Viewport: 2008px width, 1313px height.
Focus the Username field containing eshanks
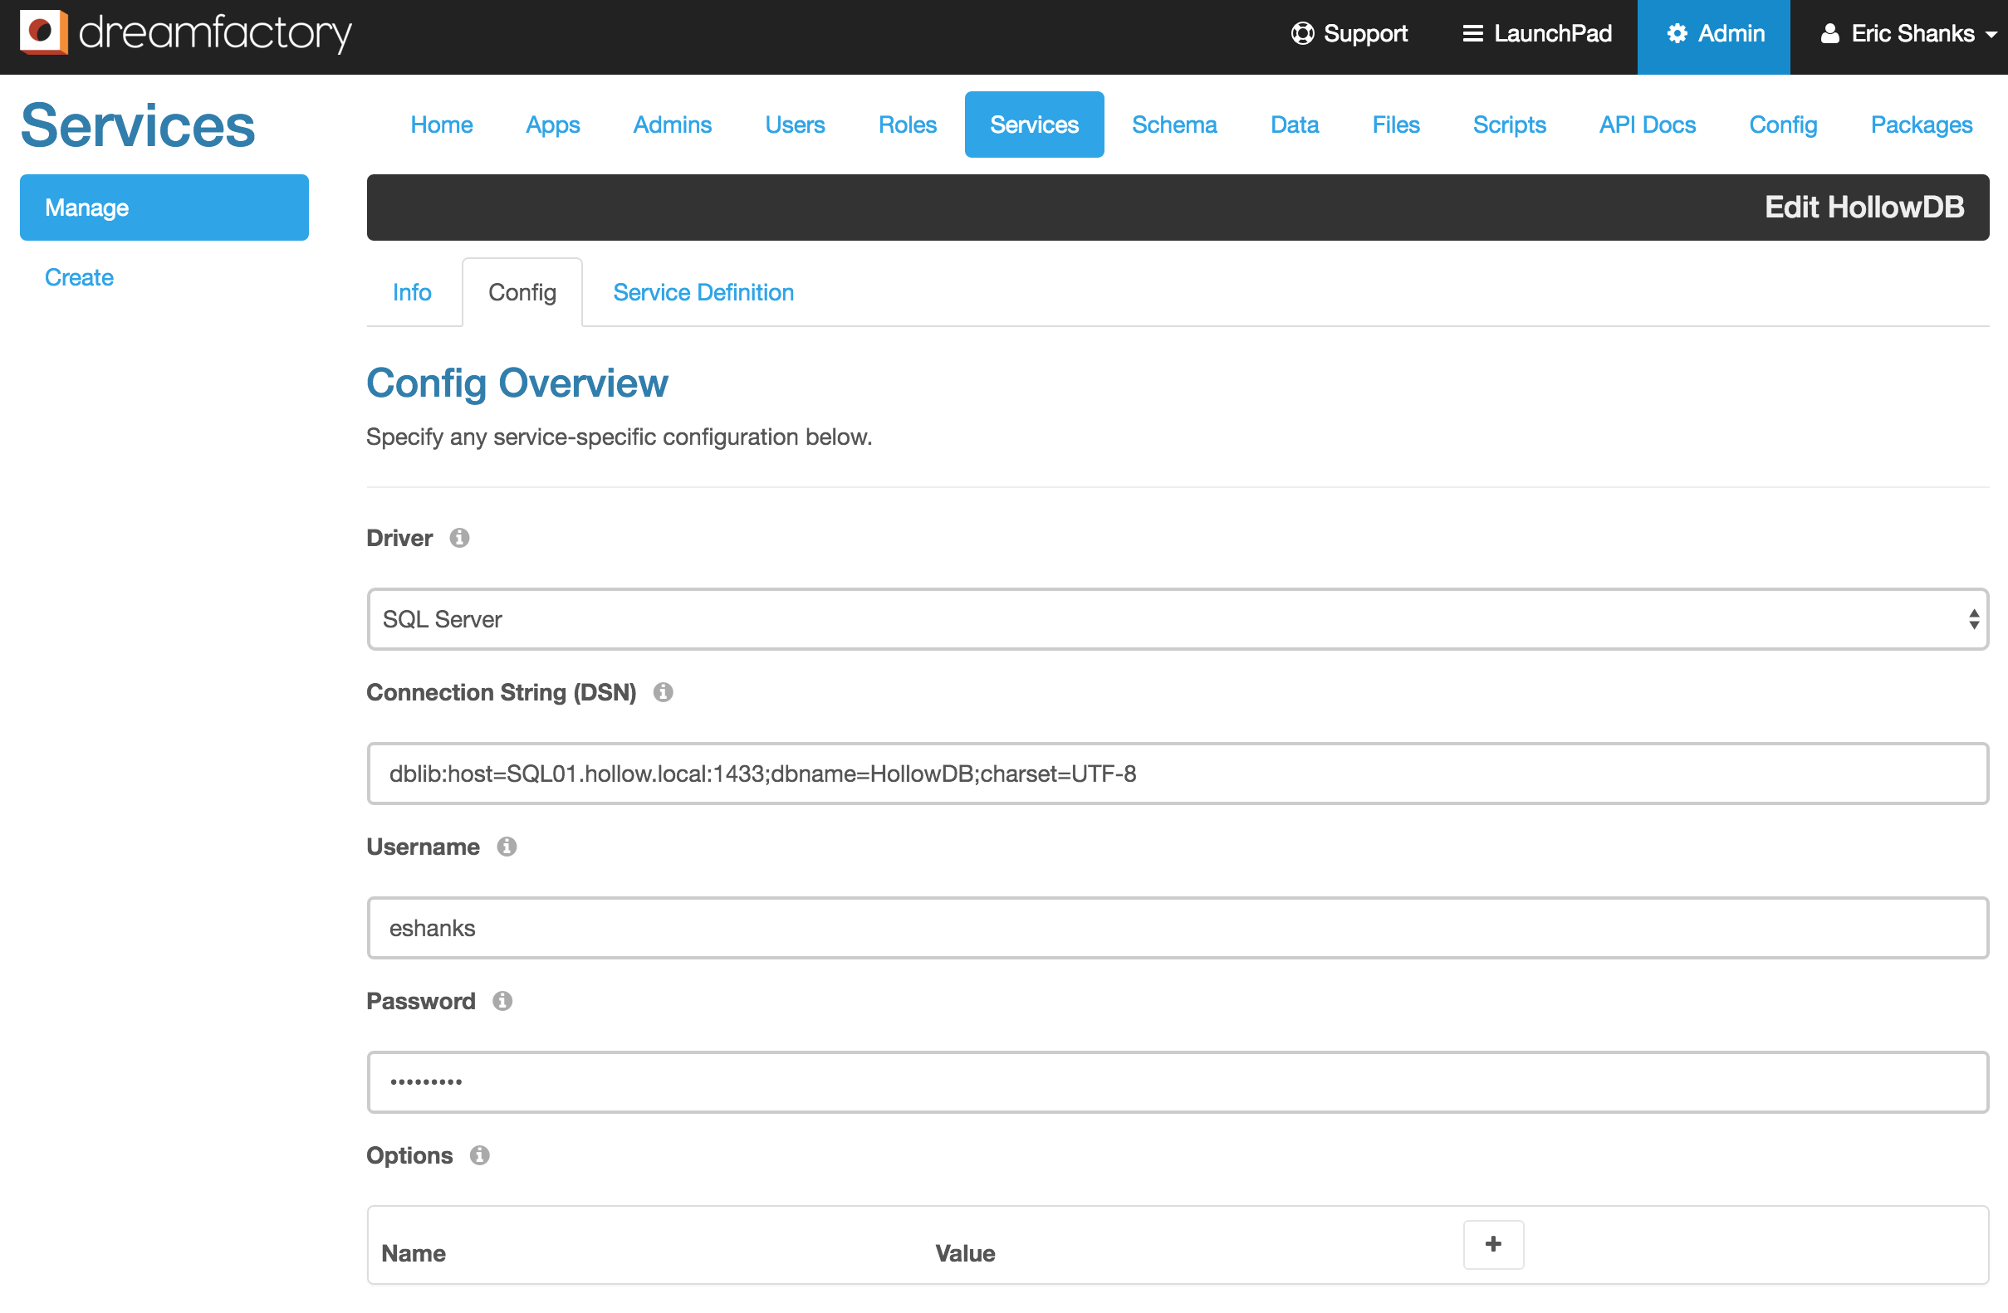click(1178, 928)
